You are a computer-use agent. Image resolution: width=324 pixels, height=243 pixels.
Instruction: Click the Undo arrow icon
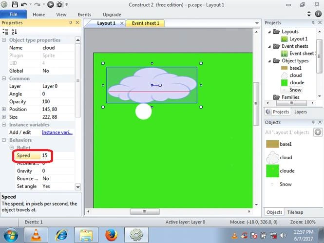point(24,4)
